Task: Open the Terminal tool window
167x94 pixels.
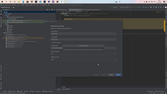Action: tap(20, 91)
